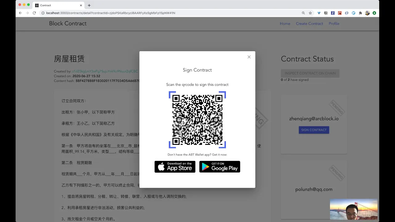This screenshot has width=395, height=222.
Task: Click the clause 1 擅自将房屋转租 line
Action: click(x=124, y=196)
